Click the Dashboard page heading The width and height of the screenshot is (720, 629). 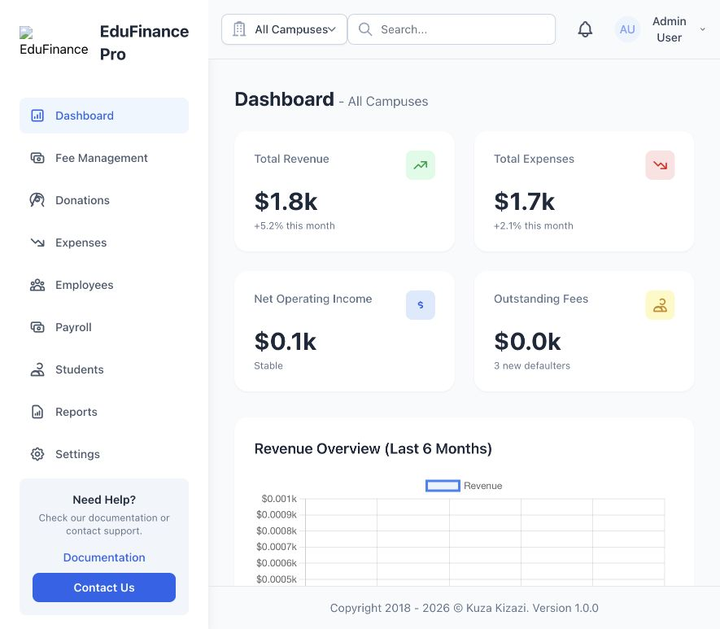[284, 99]
